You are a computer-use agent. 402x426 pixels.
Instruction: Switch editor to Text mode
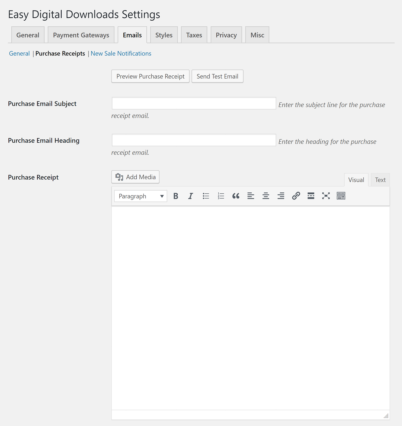coord(380,180)
